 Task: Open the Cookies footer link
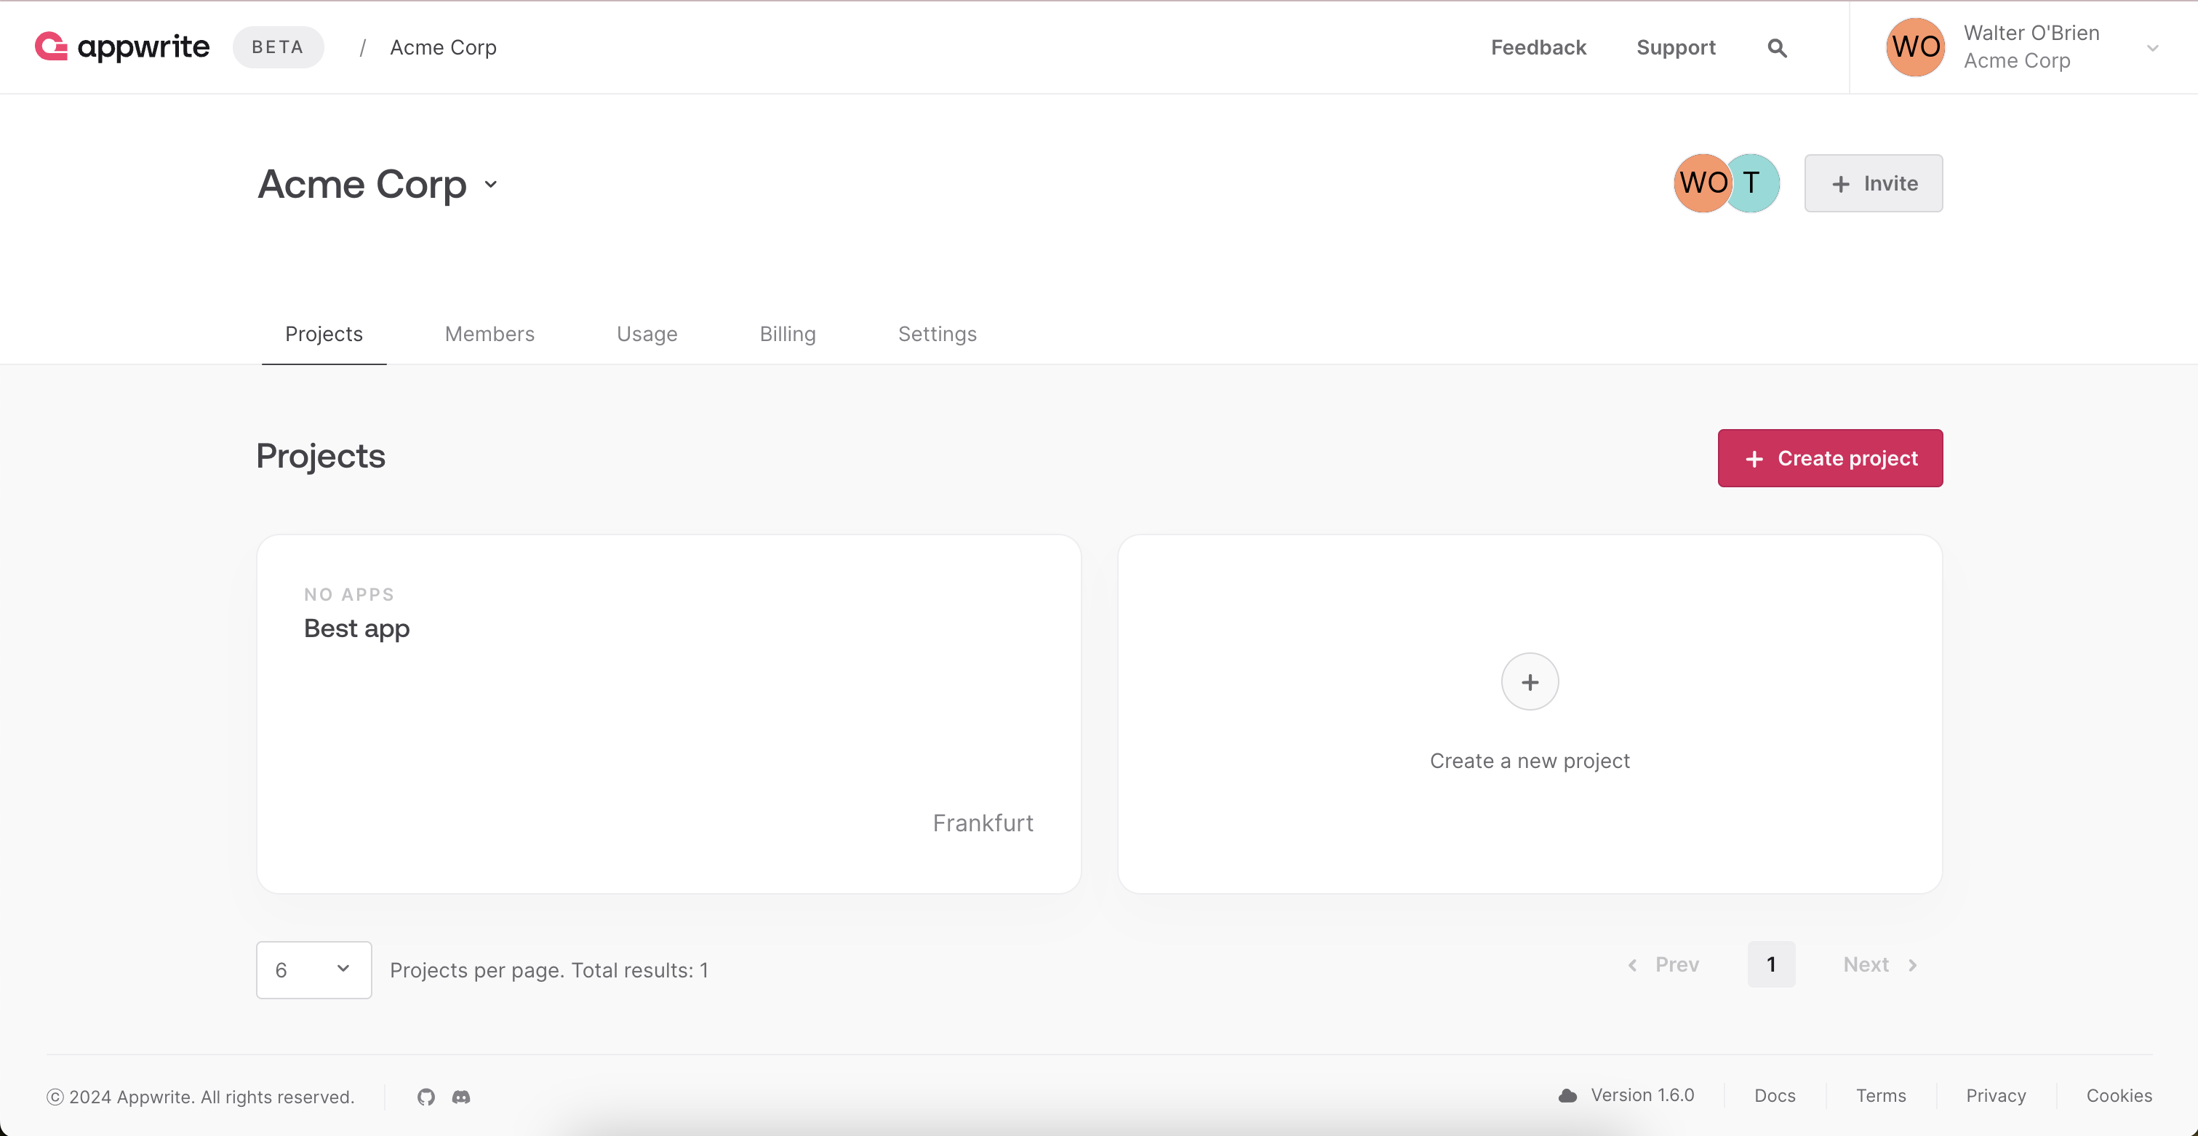click(2119, 1095)
